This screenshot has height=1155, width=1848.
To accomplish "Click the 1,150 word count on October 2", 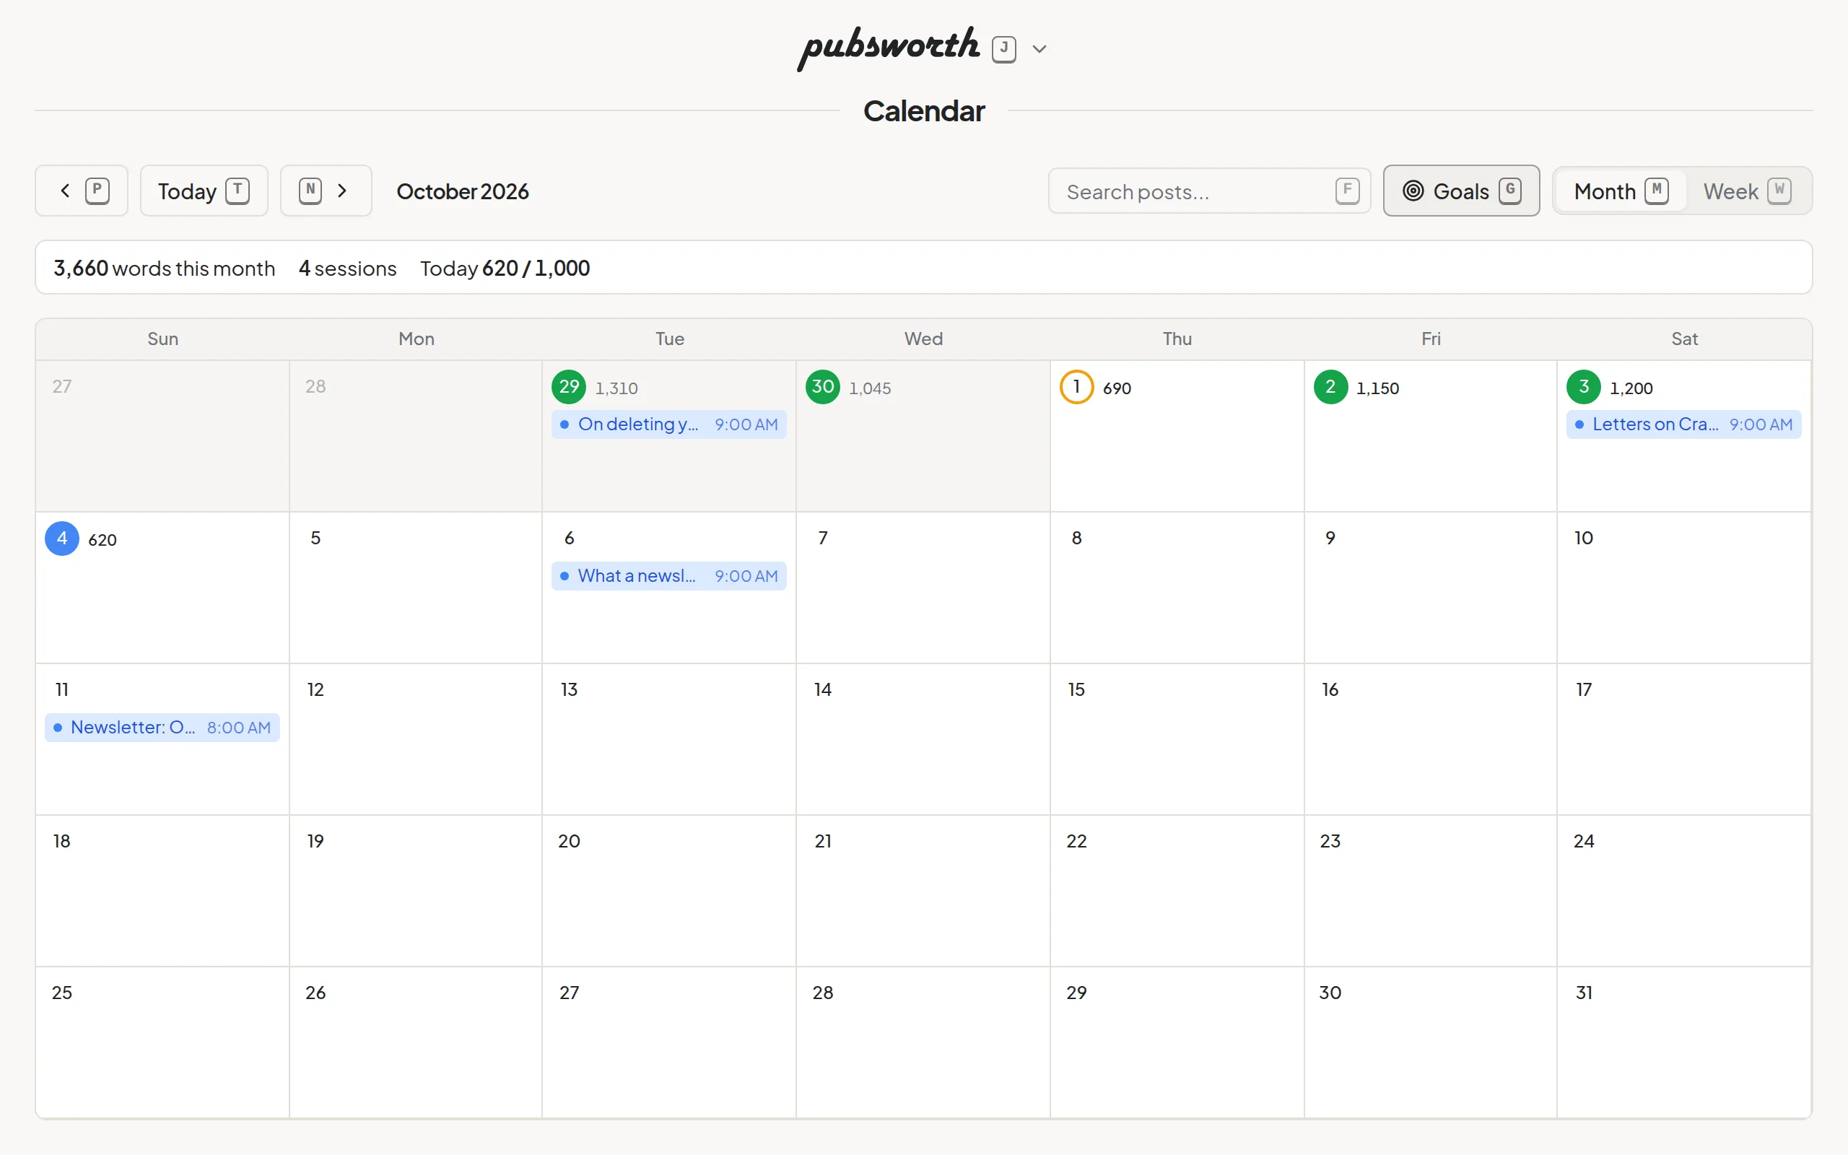I will click(1377, 388).
